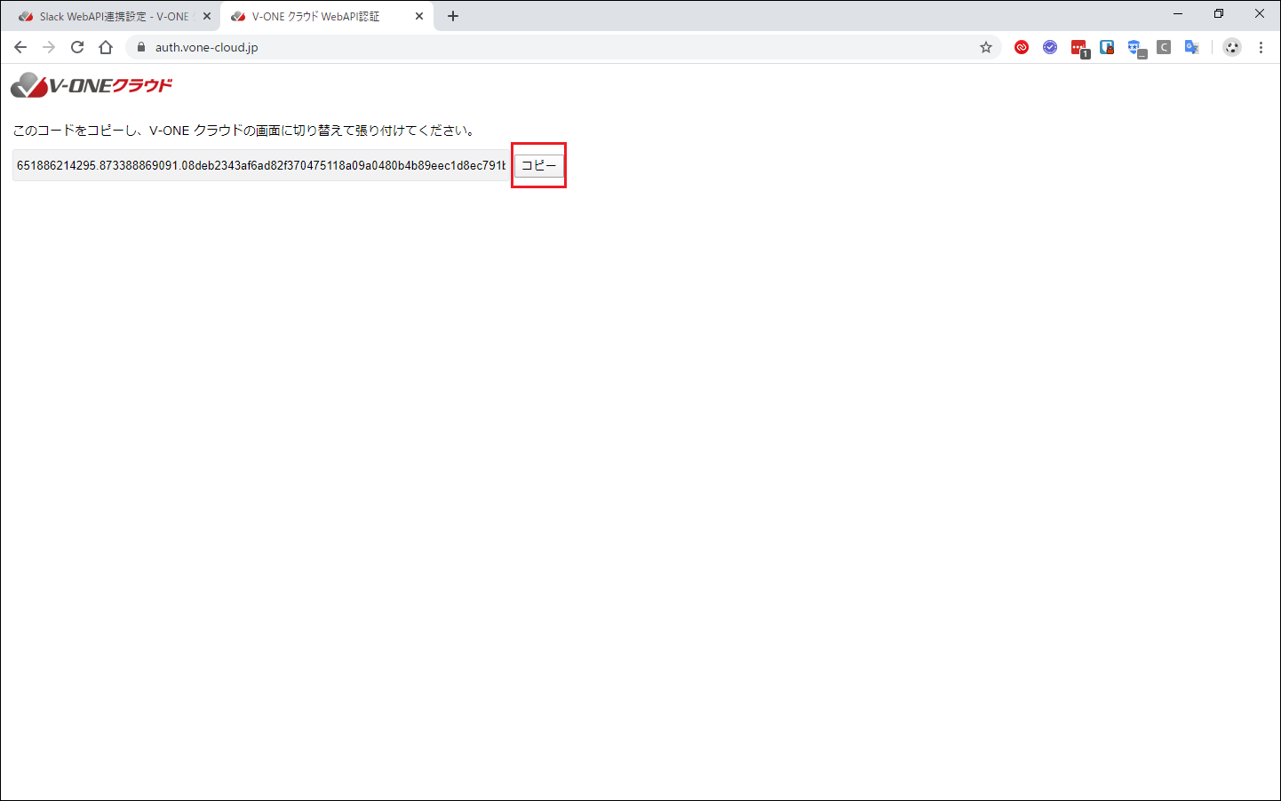View site security lock information
Image resolution: width=1281 pixels, height=801 pixels.
pos(141,47)
